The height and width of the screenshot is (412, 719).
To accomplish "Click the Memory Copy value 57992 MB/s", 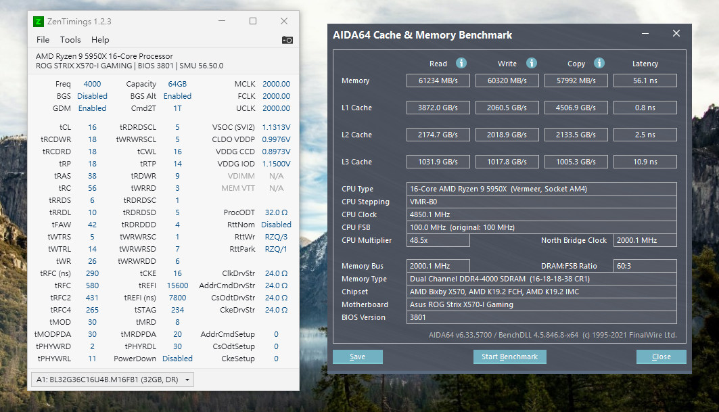I will [576, 81].
